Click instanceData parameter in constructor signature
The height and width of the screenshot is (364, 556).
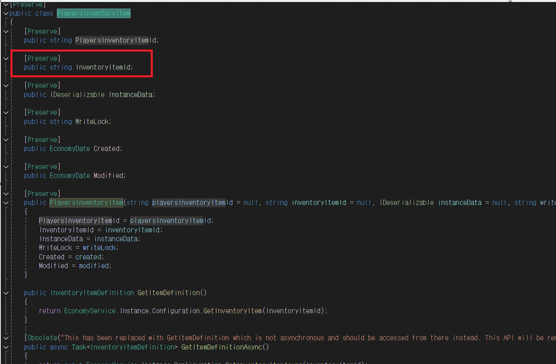click(x=460, y=203)
